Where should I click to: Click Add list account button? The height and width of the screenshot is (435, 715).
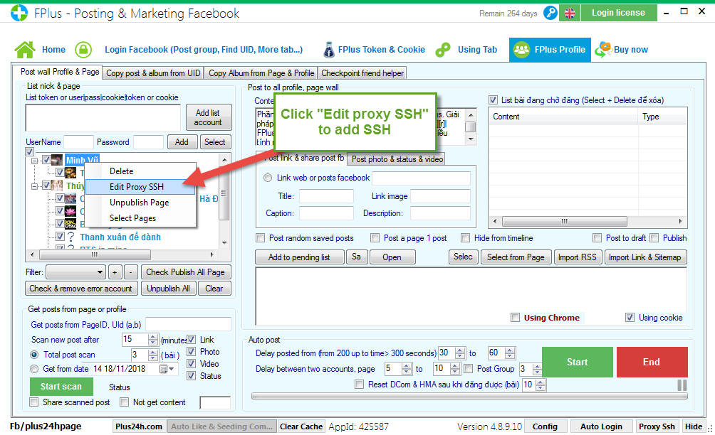pyautogui.click(x=208, y=117)
